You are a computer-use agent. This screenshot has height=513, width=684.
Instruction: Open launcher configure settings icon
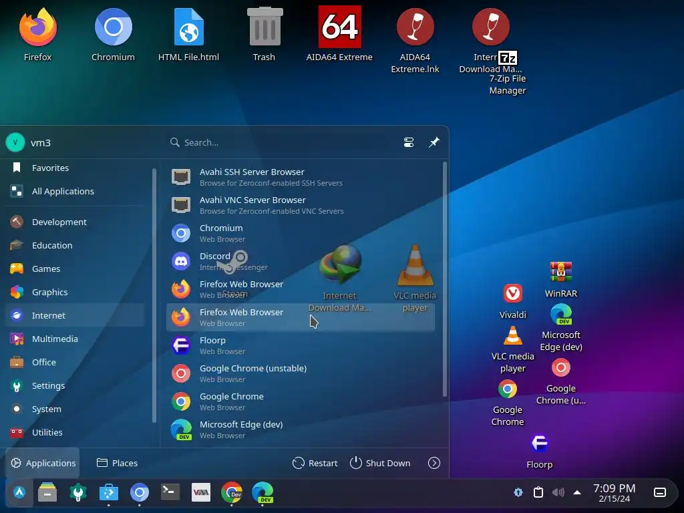point(409,143)
